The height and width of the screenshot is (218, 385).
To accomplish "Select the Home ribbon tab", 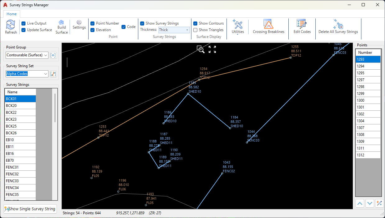I will [12, 14].
